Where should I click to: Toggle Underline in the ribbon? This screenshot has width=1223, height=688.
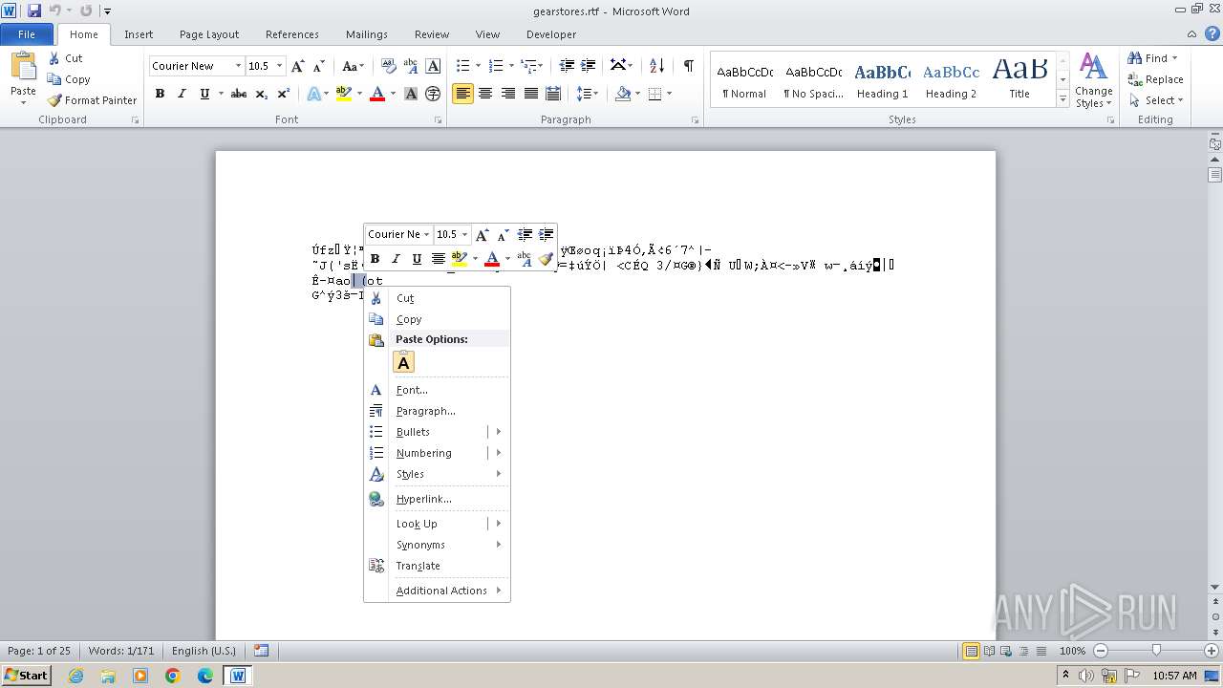(x=204, y=94)
